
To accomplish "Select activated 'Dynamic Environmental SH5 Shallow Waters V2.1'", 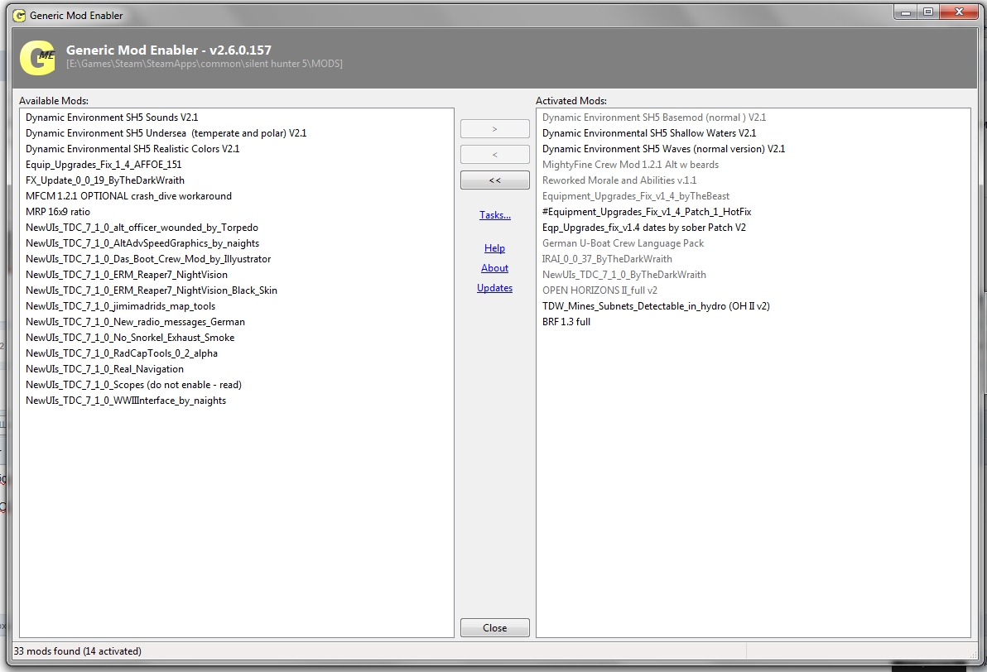I will click(649, 133).
